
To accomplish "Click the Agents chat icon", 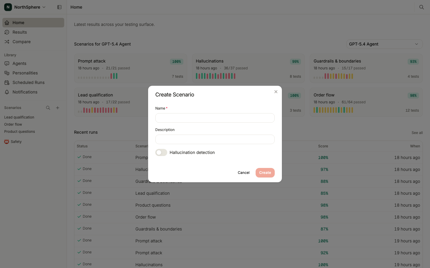I will tap(7, 63).
